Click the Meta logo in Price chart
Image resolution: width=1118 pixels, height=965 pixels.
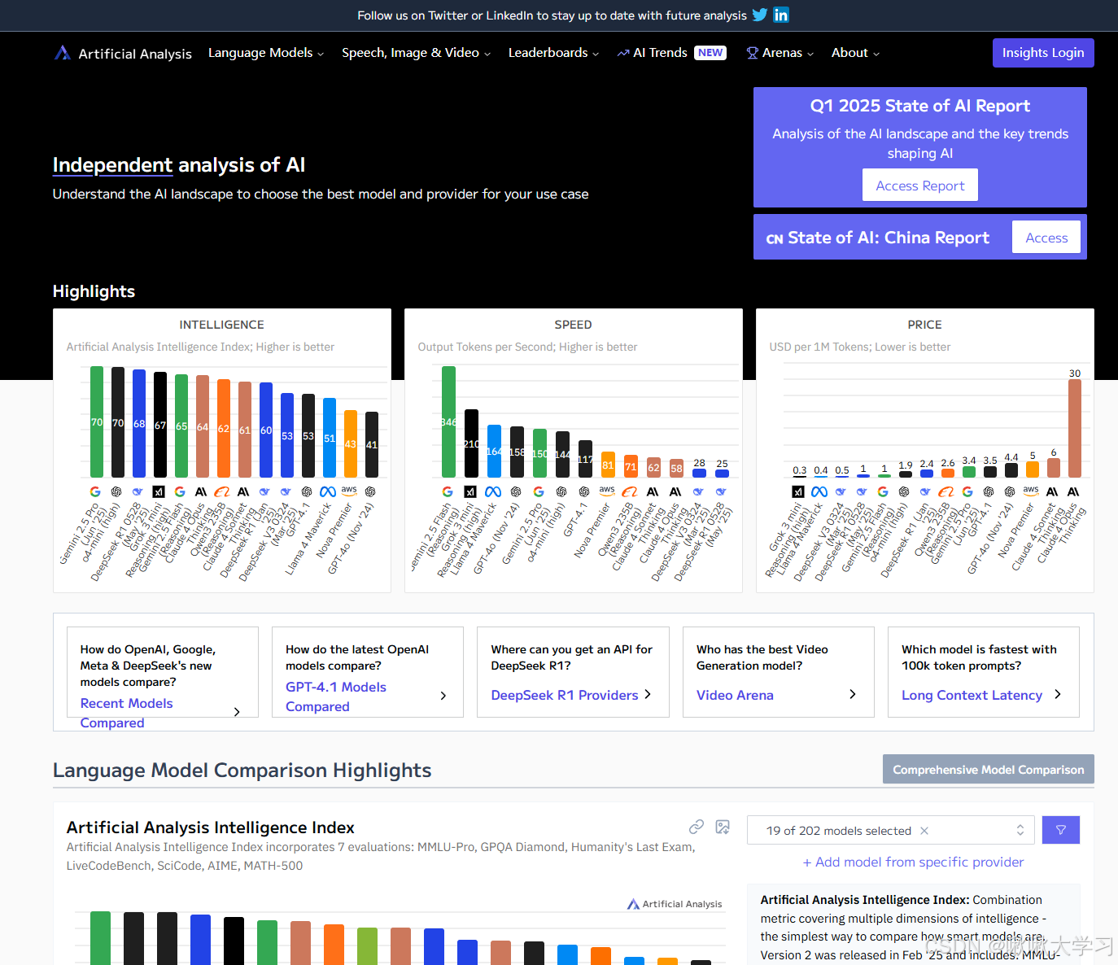pos(819,491)
